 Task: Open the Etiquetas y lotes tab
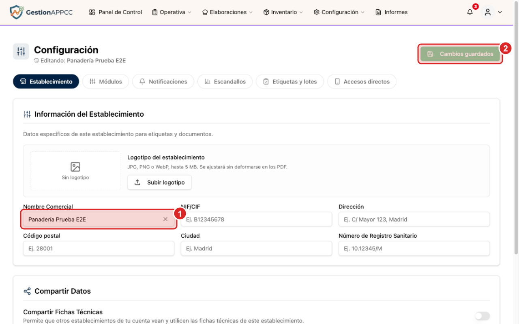click(290, 81)
